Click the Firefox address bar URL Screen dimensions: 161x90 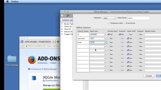tap(53, 46)
